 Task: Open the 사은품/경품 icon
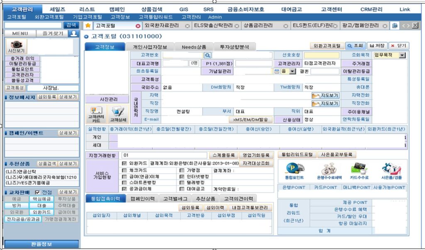tap(391, 171)
